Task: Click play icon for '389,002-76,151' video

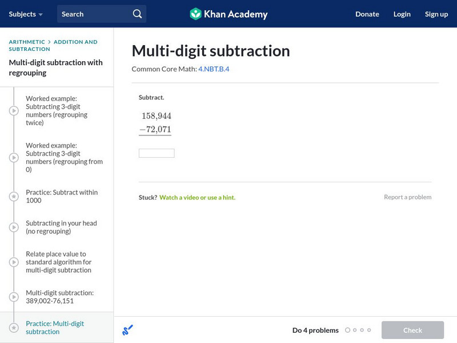Action: pos(14,297)
